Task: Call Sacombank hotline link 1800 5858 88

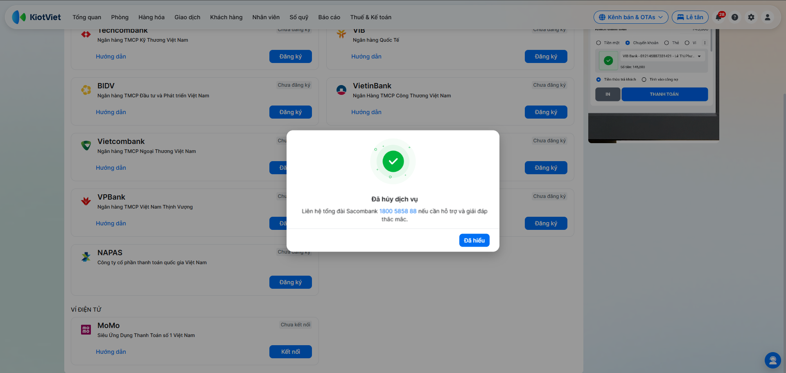Action: (x=398, y=211)
